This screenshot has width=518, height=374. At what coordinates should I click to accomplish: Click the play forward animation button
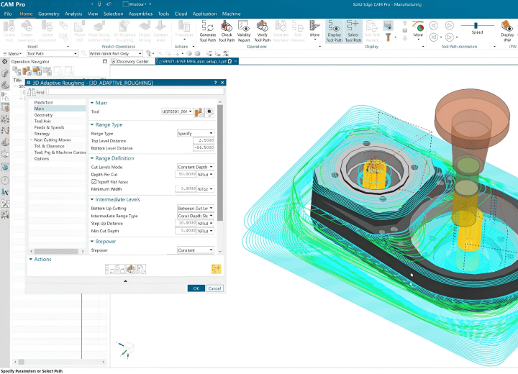[449, 25]
